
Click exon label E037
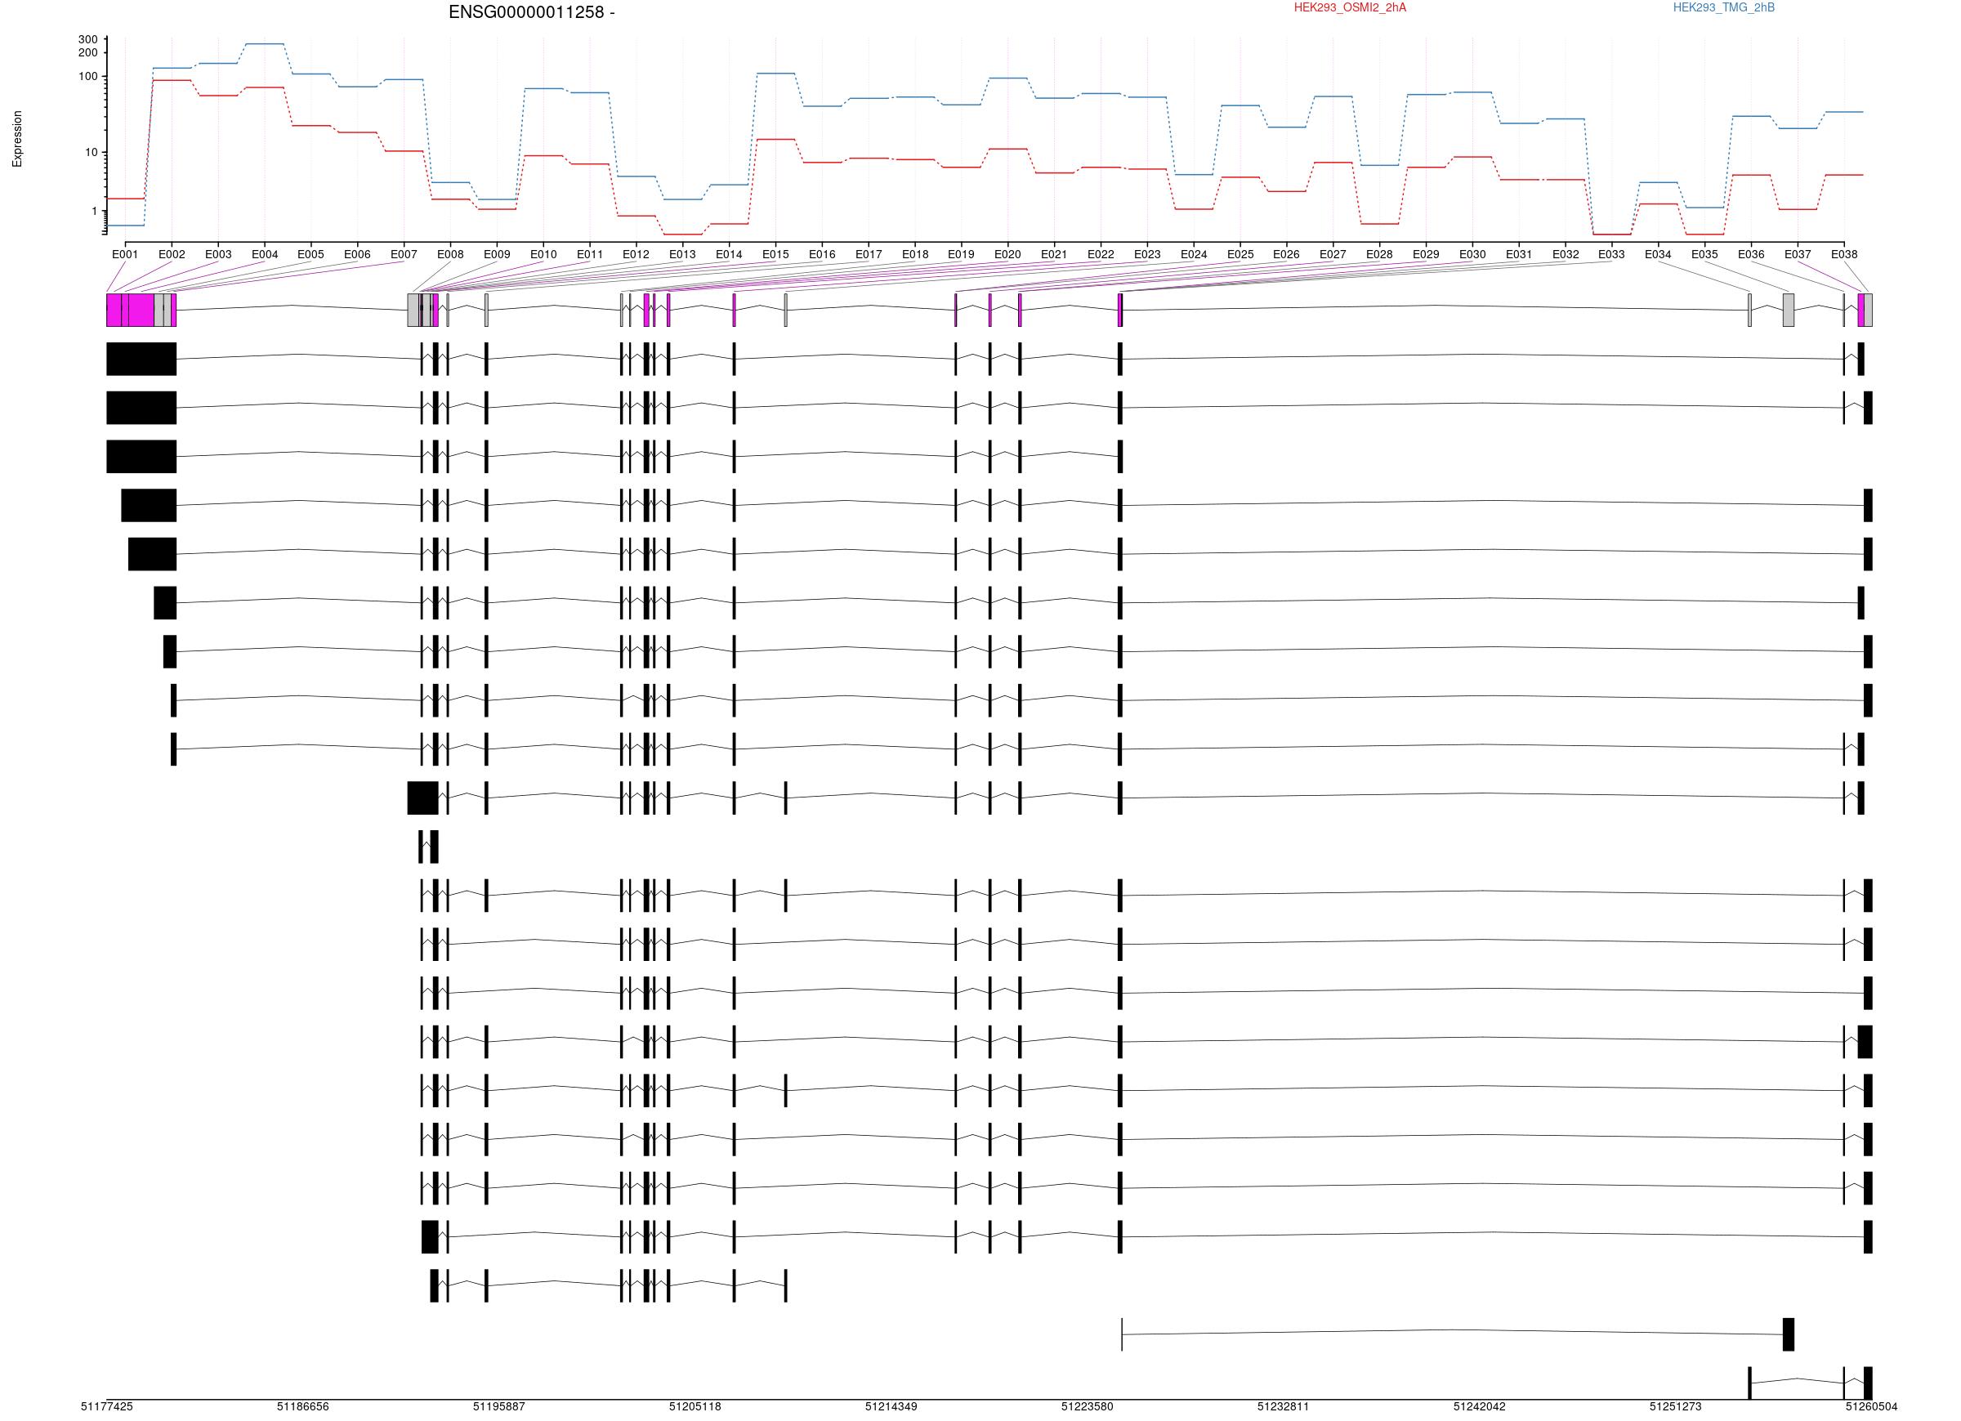1798,254
